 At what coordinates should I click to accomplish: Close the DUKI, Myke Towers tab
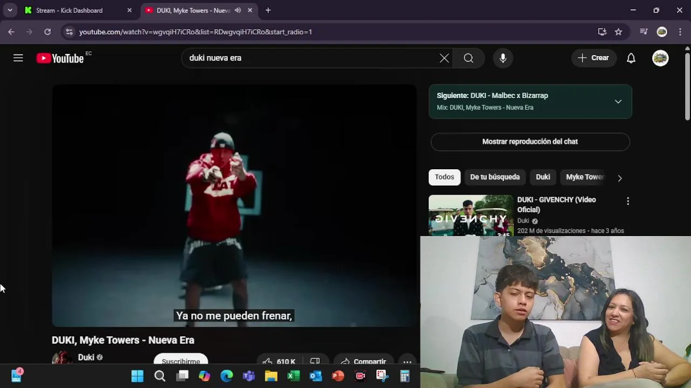click(x=250, y=10)
